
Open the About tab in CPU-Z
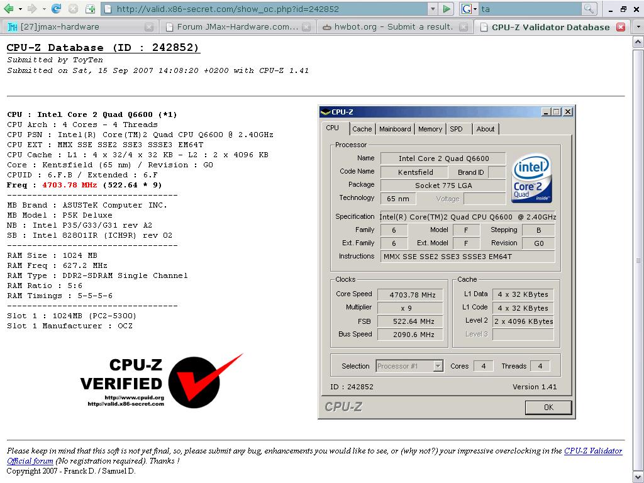(486, 129)
